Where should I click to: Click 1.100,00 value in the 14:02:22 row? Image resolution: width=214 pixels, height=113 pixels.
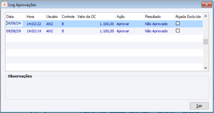click(x=107, y=24)
